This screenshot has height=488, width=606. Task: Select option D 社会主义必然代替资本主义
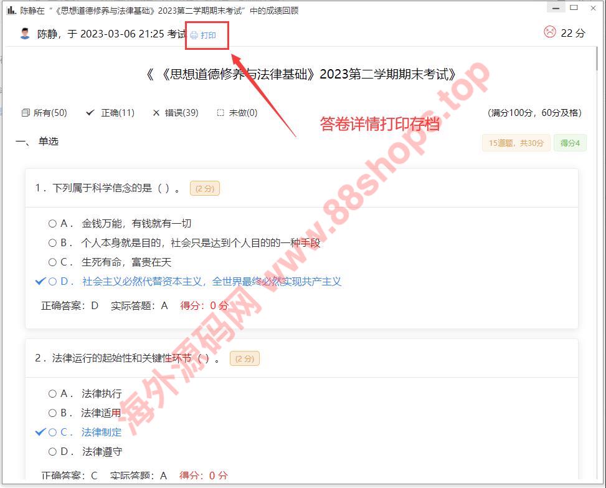[53, 282]
